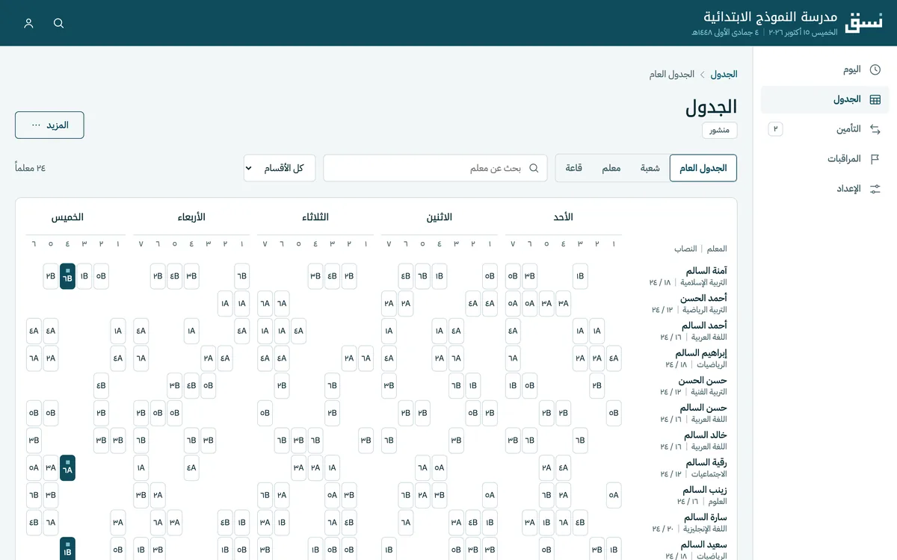Image resolution: width=897 pixels, height=560 pixels.
Task: Switch to the قاعة tab
Action: pos(574,168)
